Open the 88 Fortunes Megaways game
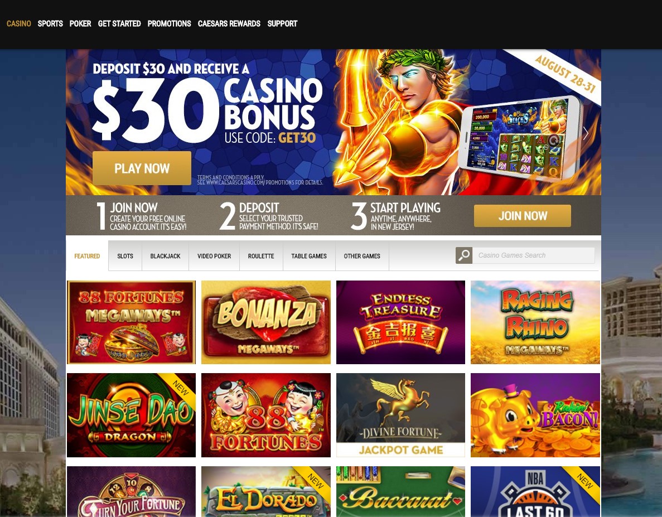 click(x=131, y=322)
